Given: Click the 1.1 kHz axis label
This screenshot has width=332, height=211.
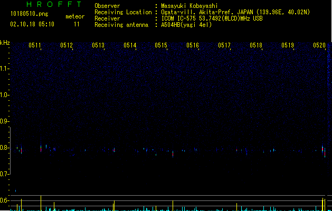Looking at the screenshot, I should [x=4, y=69].
